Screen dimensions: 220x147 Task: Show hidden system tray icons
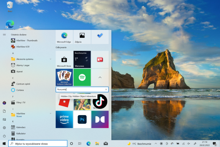(x=156, y=144)
